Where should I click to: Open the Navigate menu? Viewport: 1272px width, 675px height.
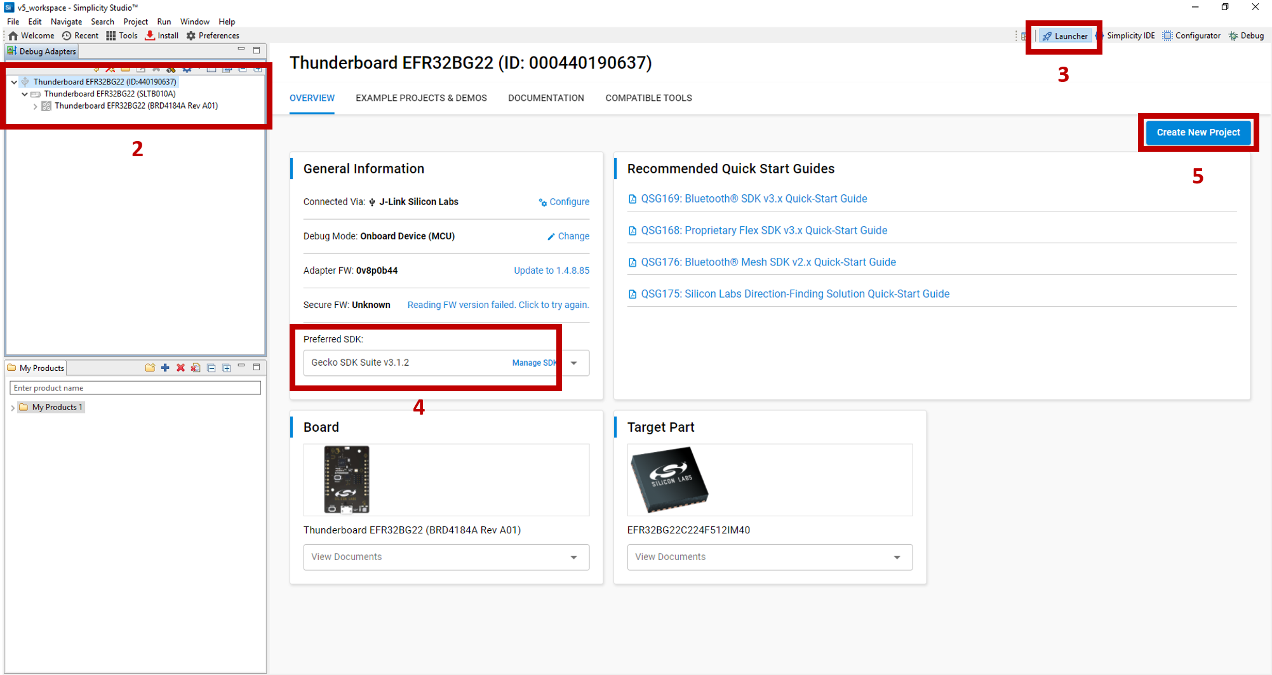coord(66,22)
